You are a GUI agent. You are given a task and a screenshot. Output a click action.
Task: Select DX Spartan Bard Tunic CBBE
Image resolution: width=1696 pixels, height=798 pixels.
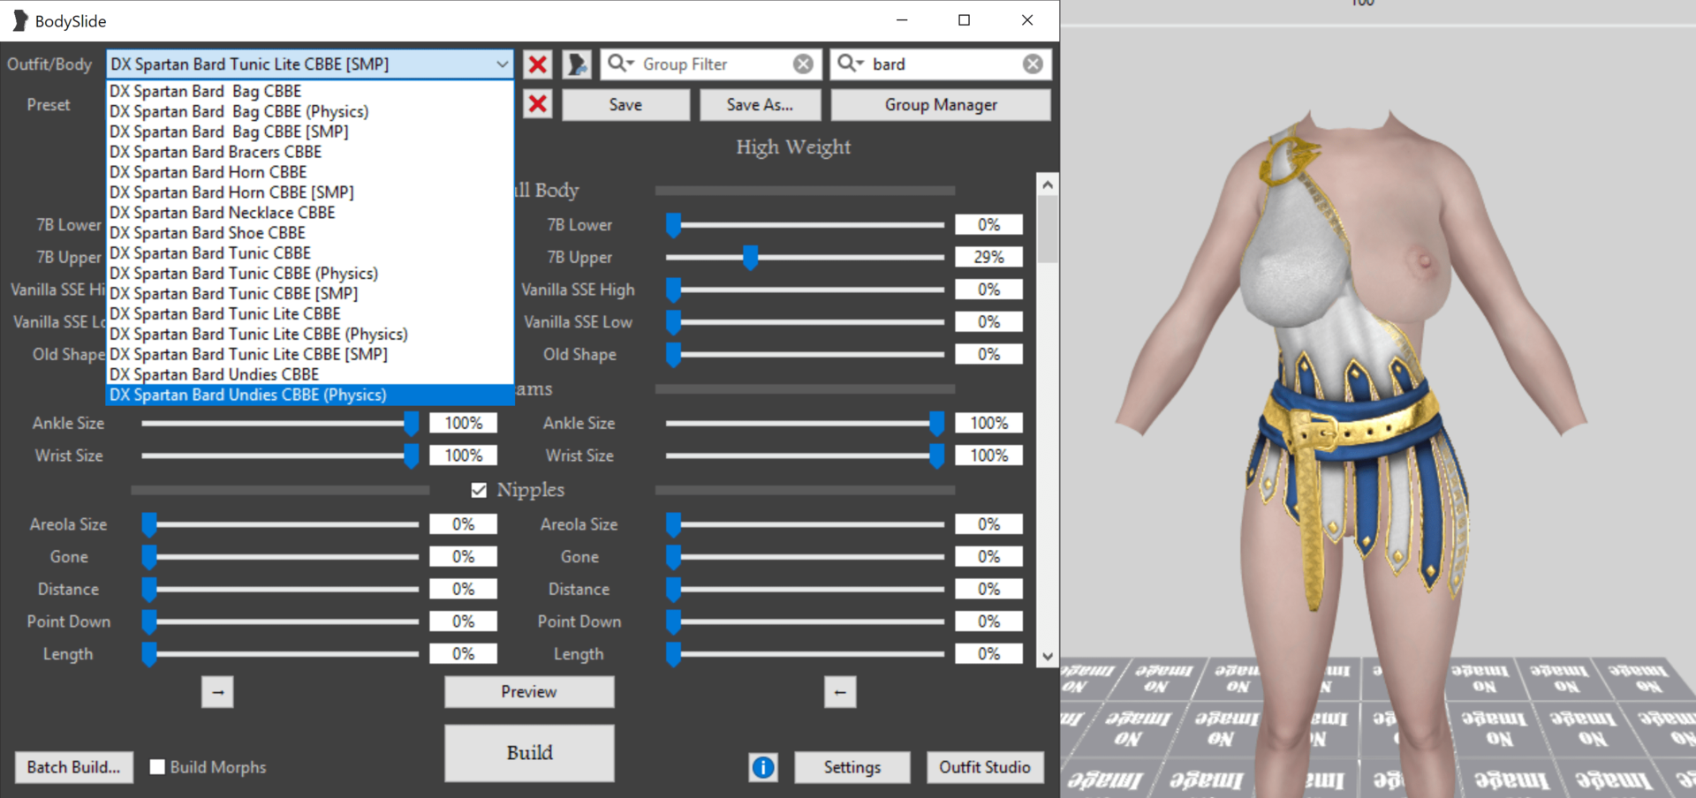pyautogui.click(x=310, y=253)
